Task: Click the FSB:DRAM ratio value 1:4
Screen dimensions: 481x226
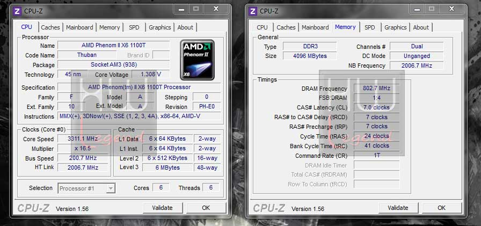Action: click(x=377, y=98)
